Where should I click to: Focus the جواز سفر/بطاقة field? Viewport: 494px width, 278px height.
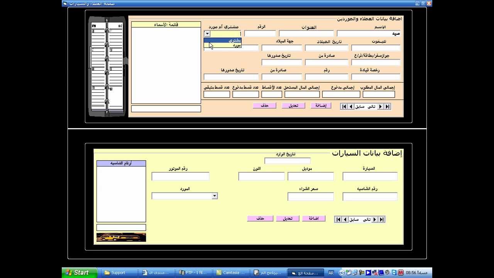coord(376,62)
